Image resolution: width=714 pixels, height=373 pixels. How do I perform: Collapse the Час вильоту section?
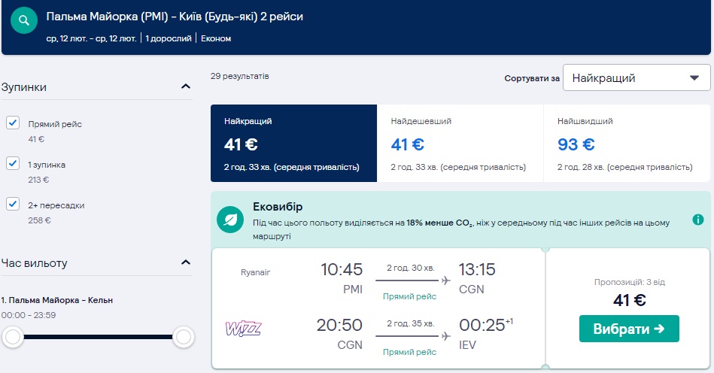point(186,262)
